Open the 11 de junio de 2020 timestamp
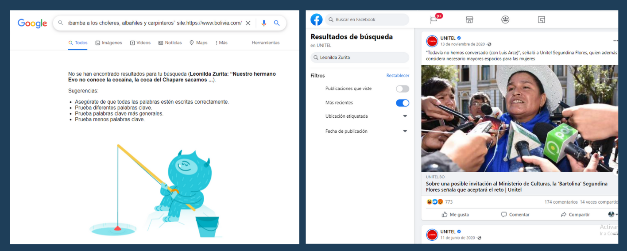Screen dimensions: 627x251 (x=458, y=238)
